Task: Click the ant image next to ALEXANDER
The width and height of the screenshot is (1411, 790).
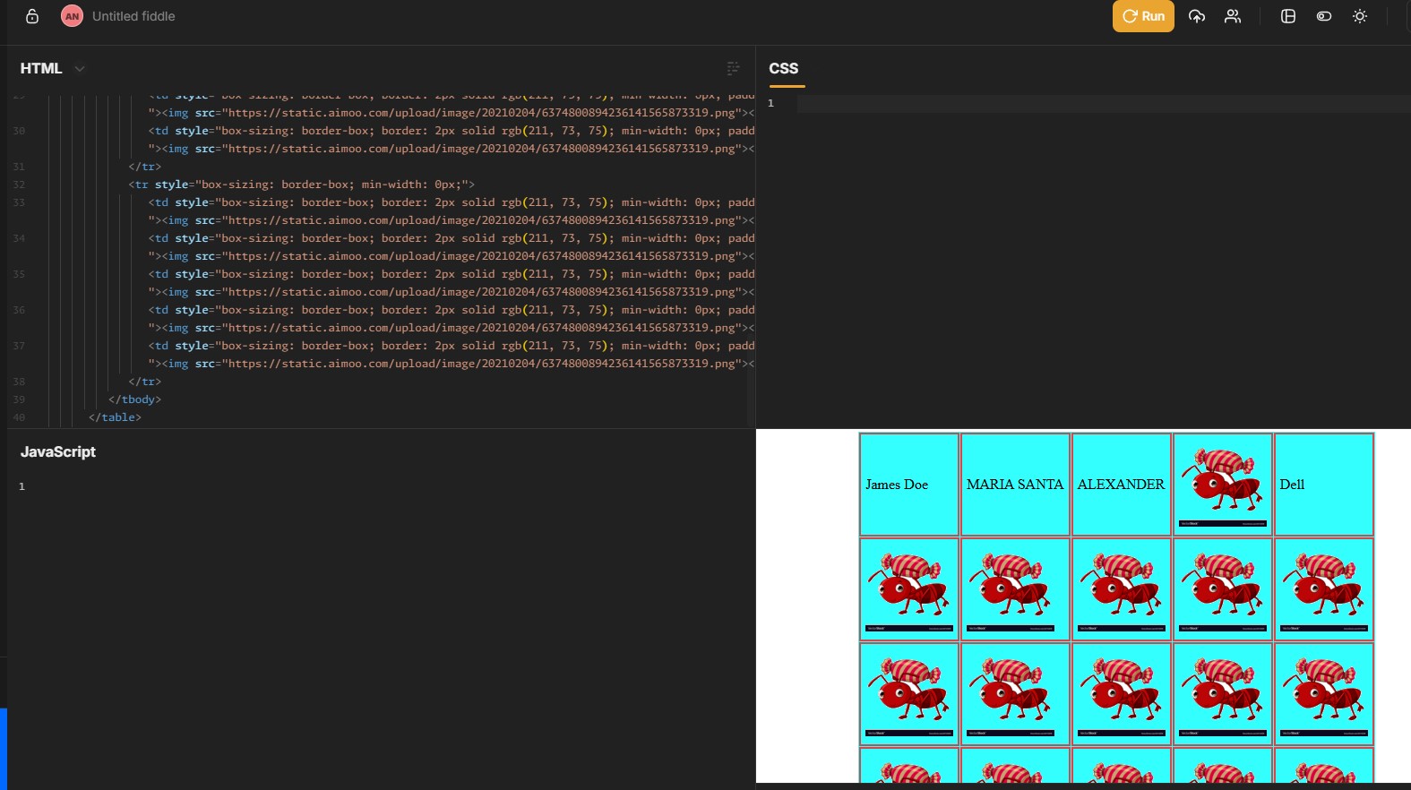Action: tap(1223, 485)
